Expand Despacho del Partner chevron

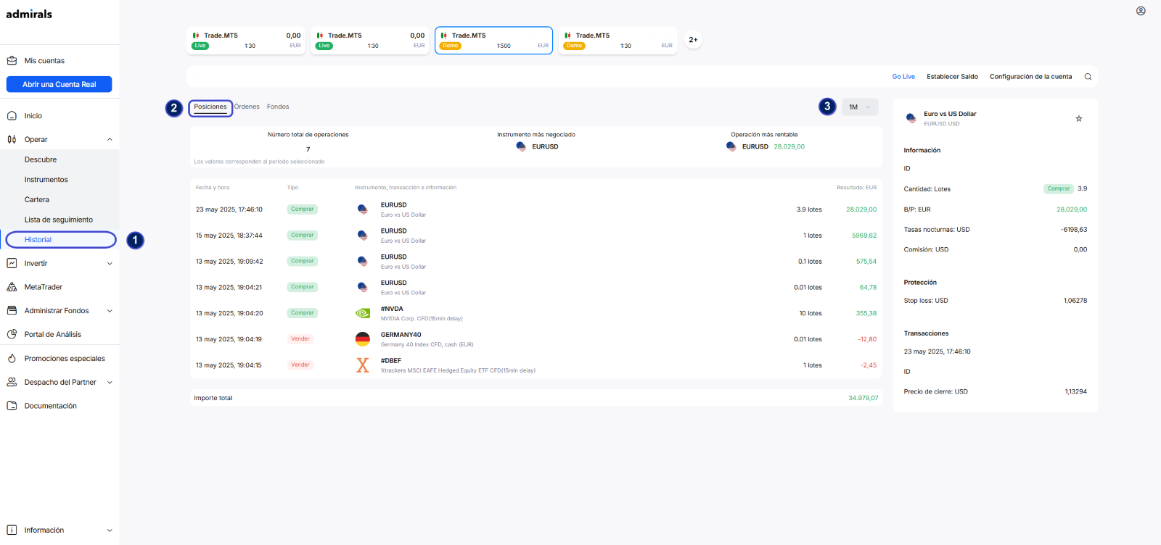pos(110,383)
